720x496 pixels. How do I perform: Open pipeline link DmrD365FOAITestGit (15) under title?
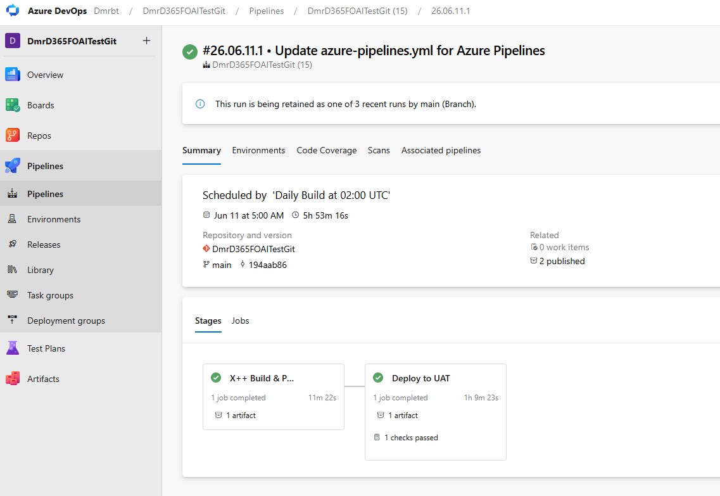click(262, 65)
